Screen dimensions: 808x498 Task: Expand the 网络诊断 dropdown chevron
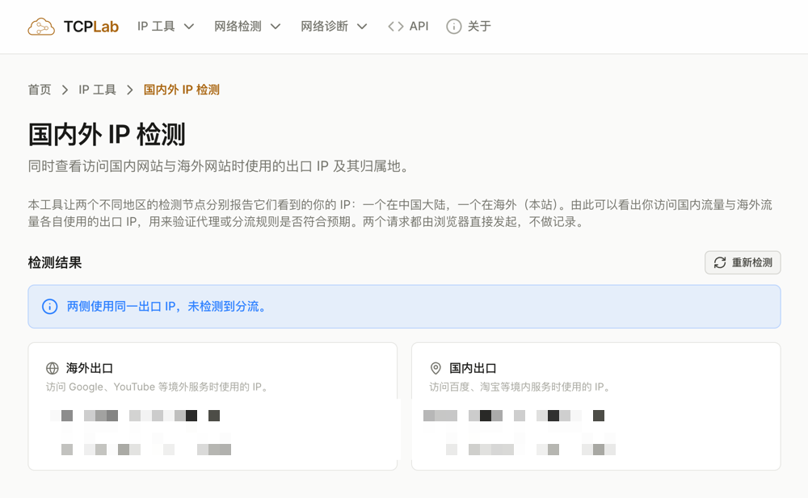pyautogui.click(x=362, y=27)
